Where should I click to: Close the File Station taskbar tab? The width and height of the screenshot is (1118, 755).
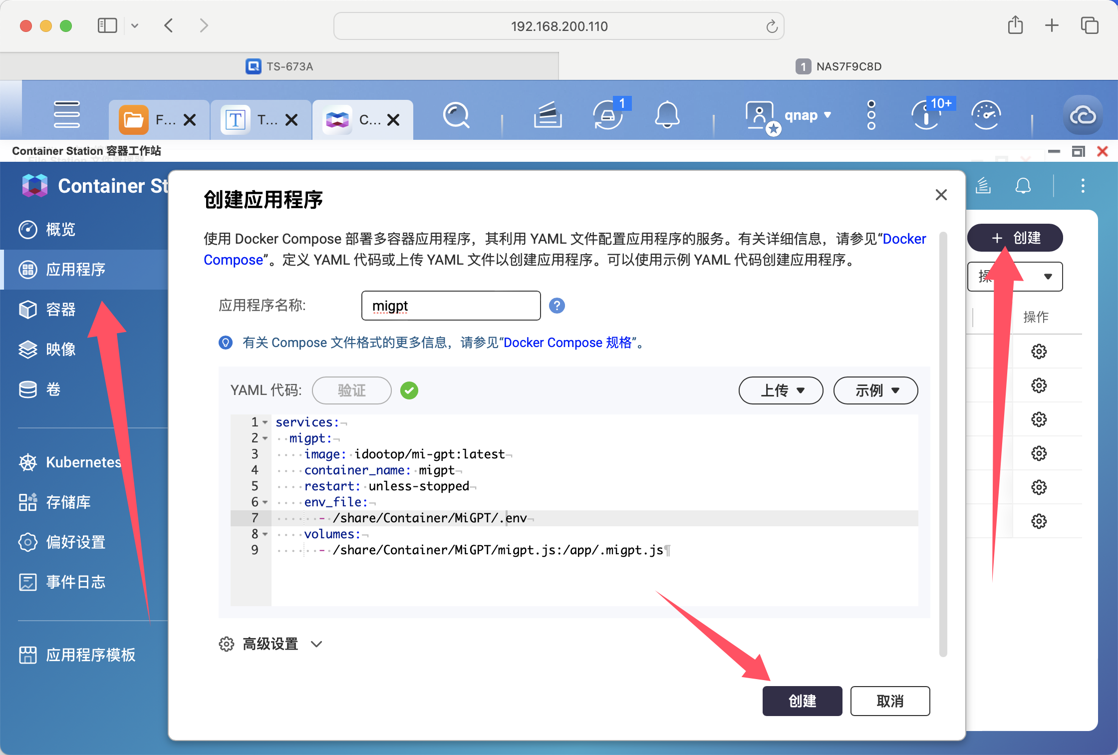(190, 120)
